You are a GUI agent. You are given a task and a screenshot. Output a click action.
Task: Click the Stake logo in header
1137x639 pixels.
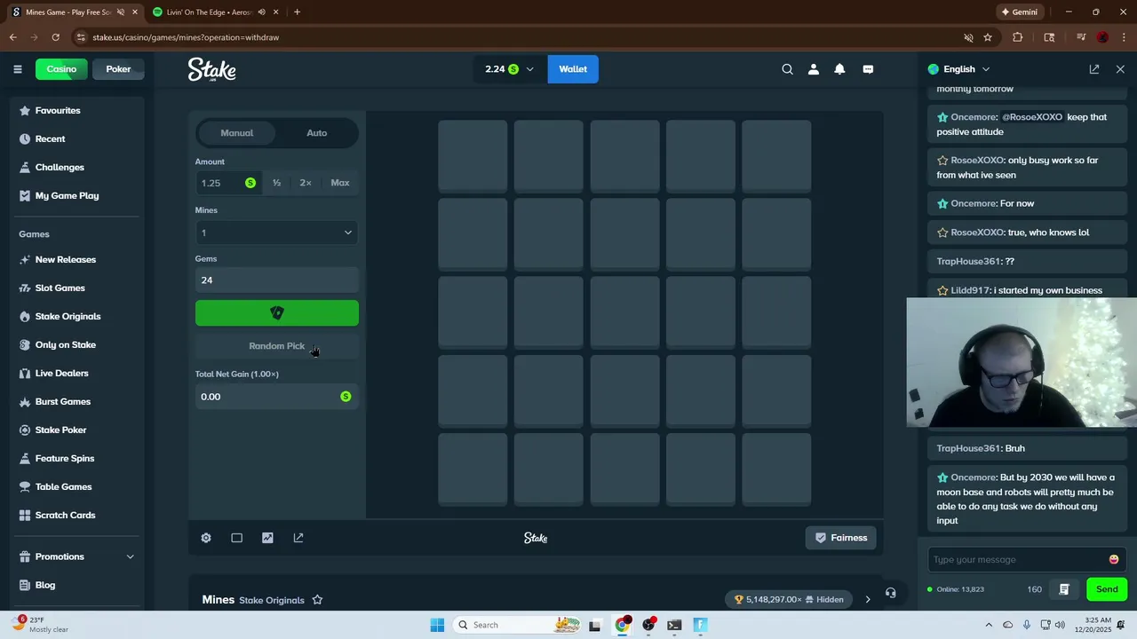(x=211, y=69)
